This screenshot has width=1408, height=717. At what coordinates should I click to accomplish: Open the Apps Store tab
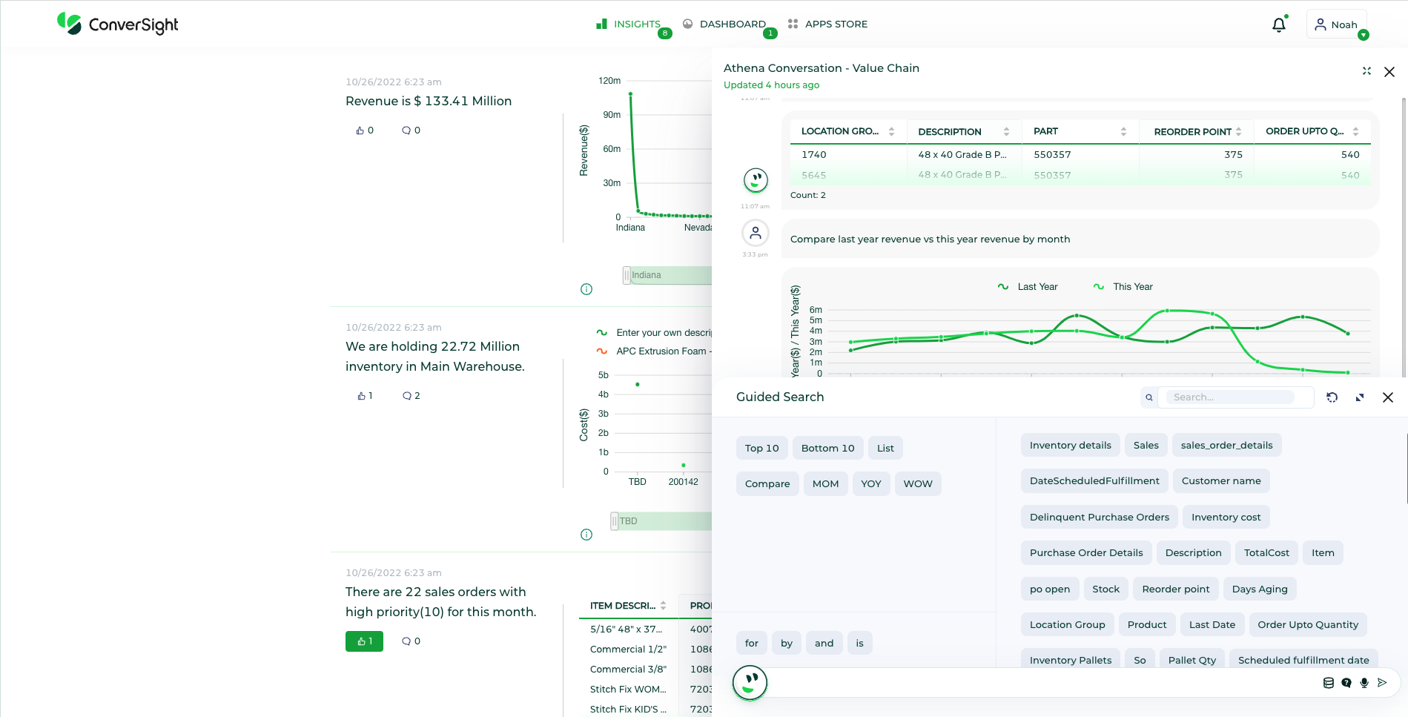point(827,24)
